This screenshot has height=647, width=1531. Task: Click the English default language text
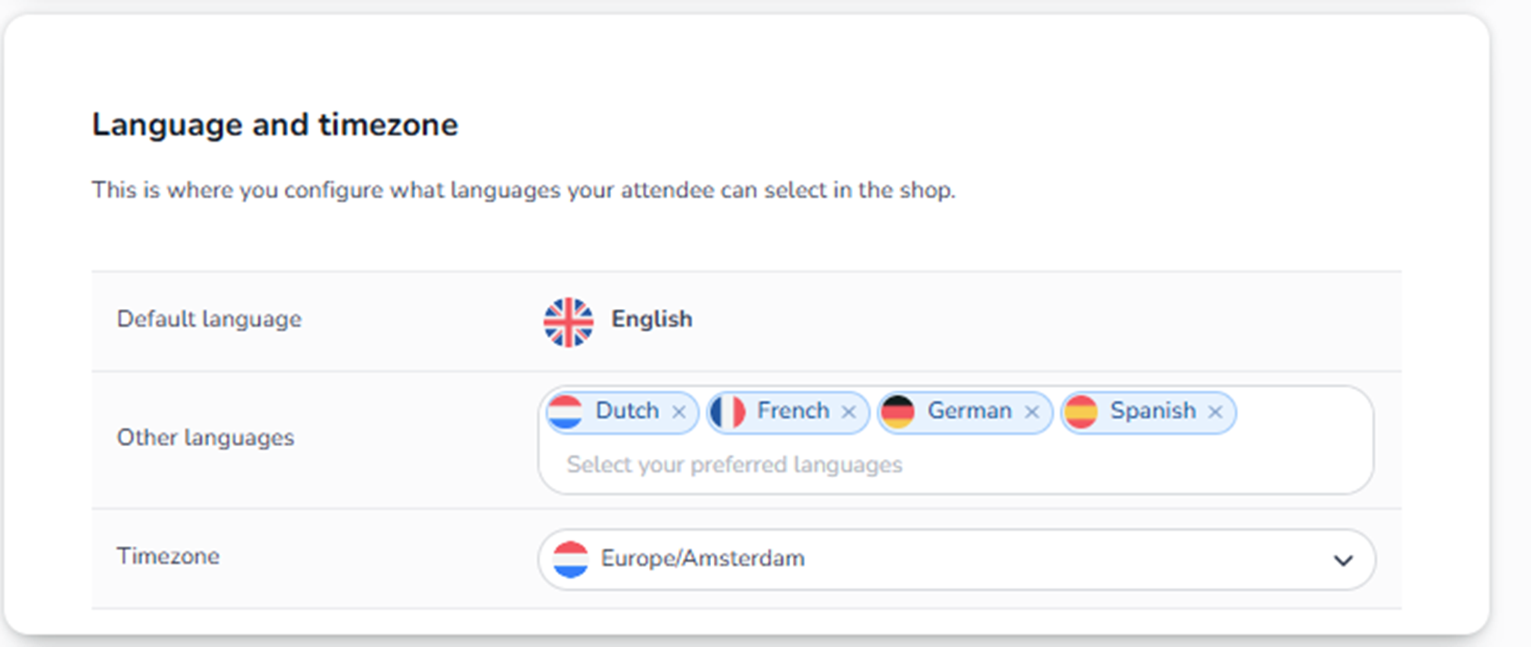652,319
